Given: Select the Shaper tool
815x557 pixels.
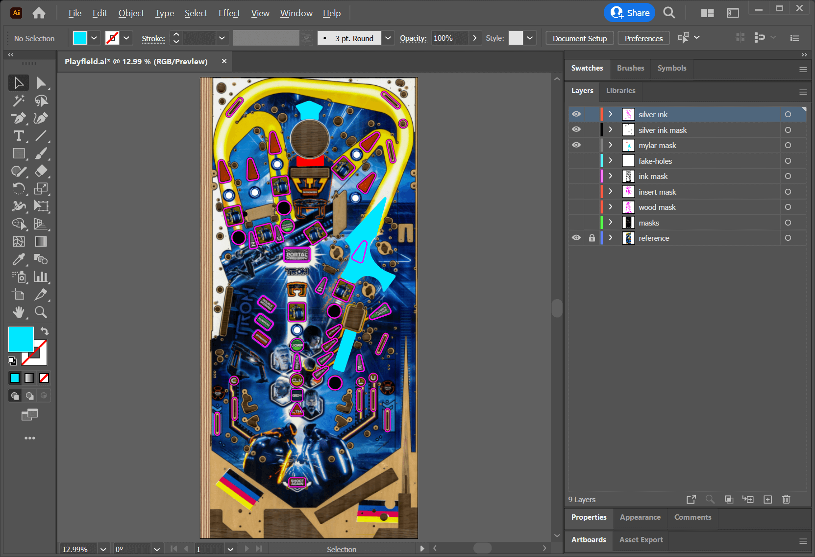Looking at the screenshot, I should pyautogui.click(x=19, y=171).
